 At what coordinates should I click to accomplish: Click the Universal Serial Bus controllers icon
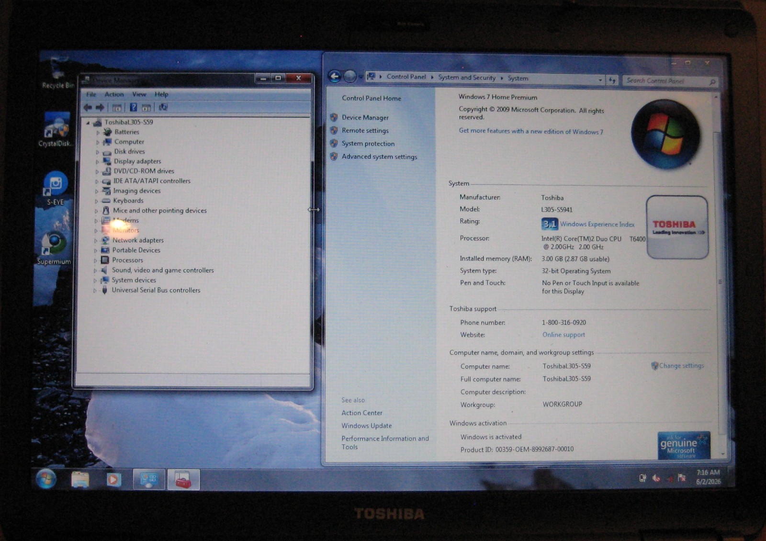pos(104,290)
